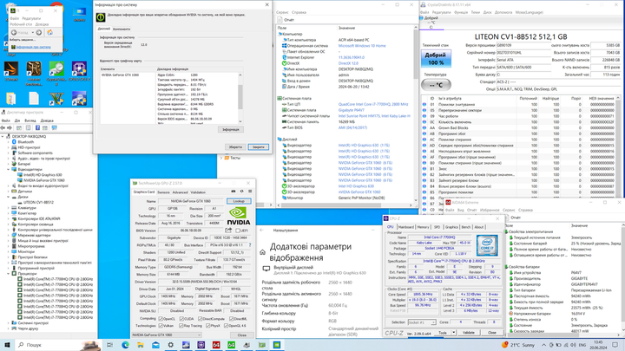Click the Зберегти button in NVIDIA dialog
The width and height of the screenshot is (625, 351).
pos(234,146)
